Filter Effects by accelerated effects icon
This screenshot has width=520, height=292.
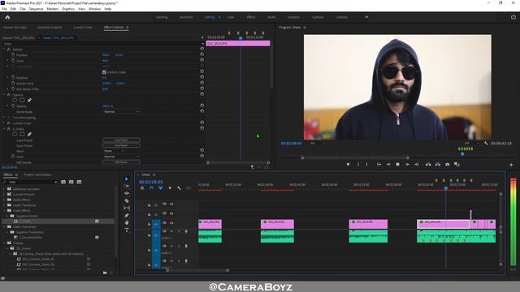[x=63, y=182]
